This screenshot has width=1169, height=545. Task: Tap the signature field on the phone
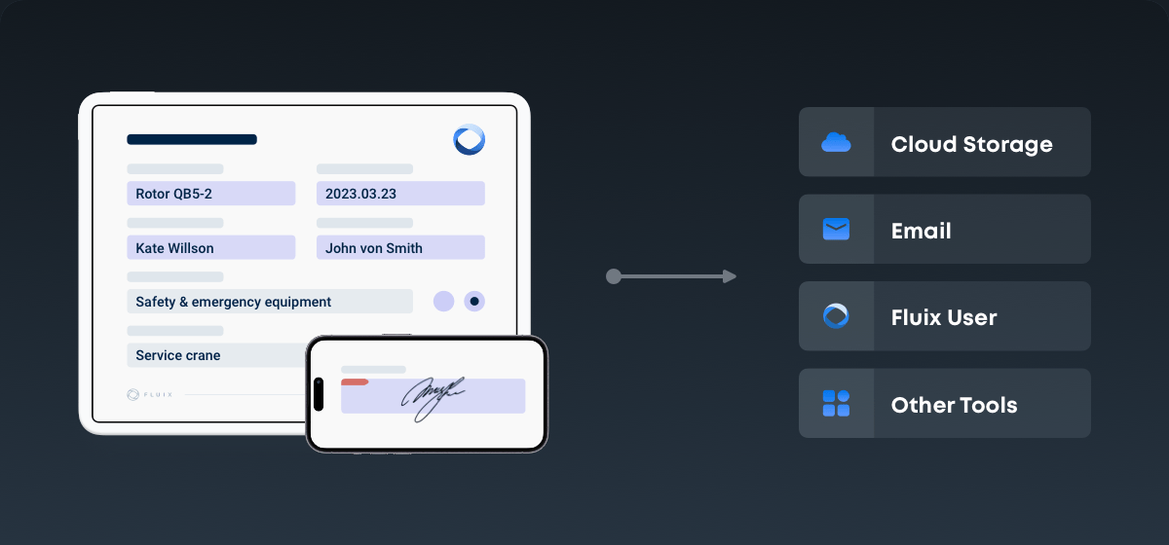433,396
